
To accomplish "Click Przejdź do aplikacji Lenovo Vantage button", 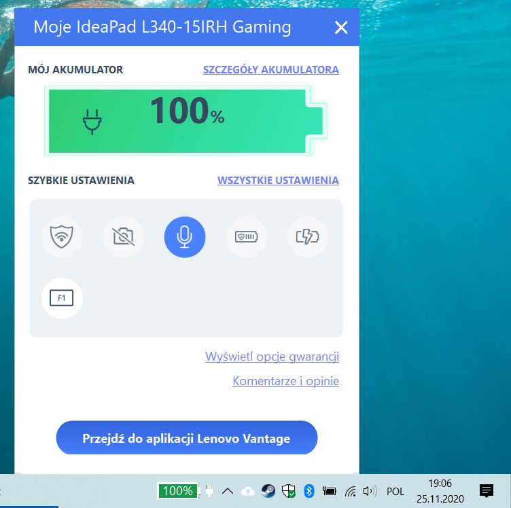I will 187,438.
